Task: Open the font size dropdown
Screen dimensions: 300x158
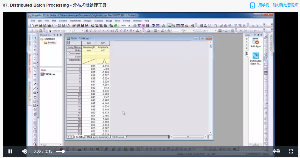Action: pyautogui.click(x=83, y=31)
